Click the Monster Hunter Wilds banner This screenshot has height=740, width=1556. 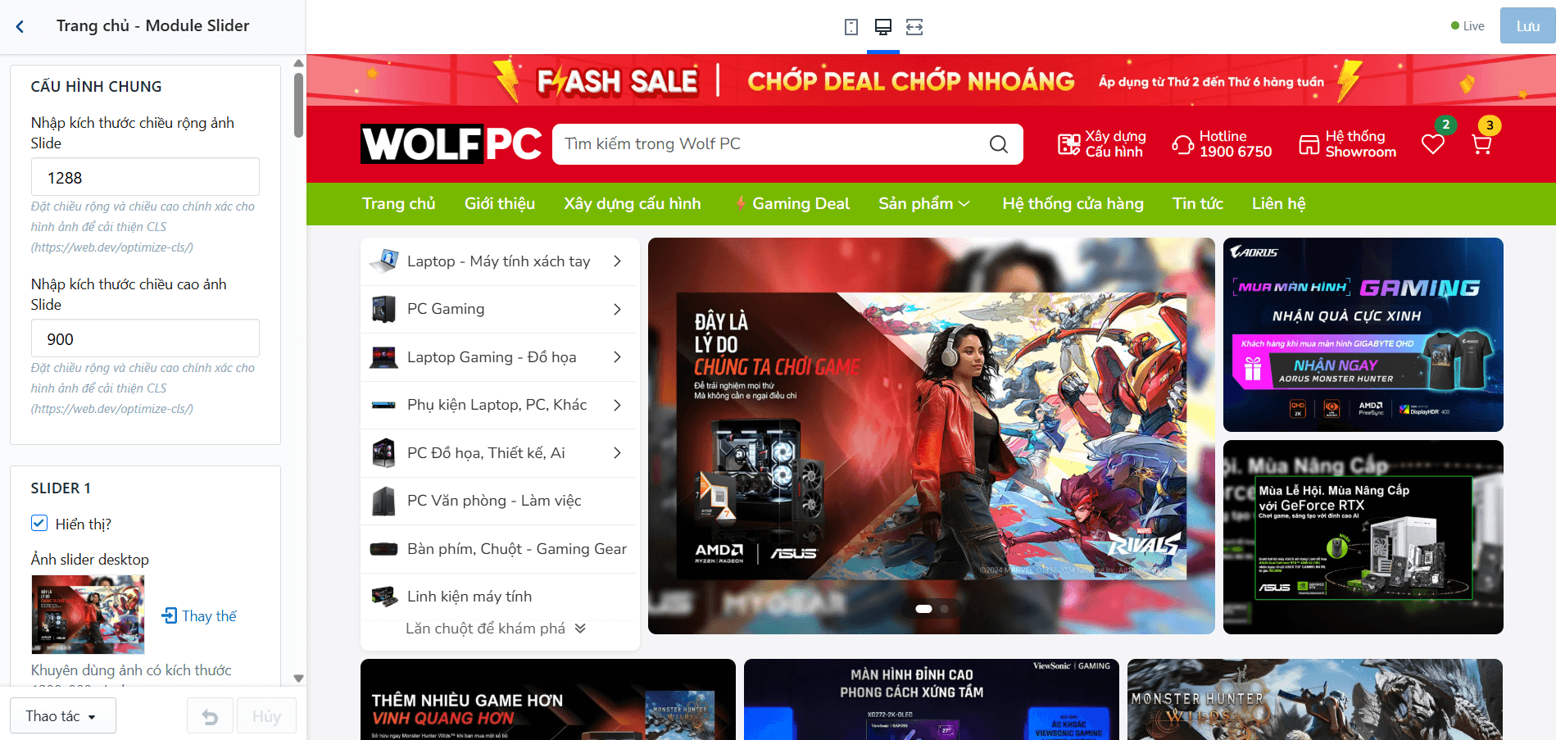[x=1315, y=699]
